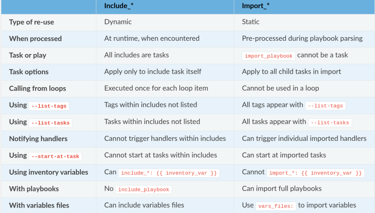375x213 pixels.
Task: Click the --start-at-task code snippet
Action: [55, 156]
